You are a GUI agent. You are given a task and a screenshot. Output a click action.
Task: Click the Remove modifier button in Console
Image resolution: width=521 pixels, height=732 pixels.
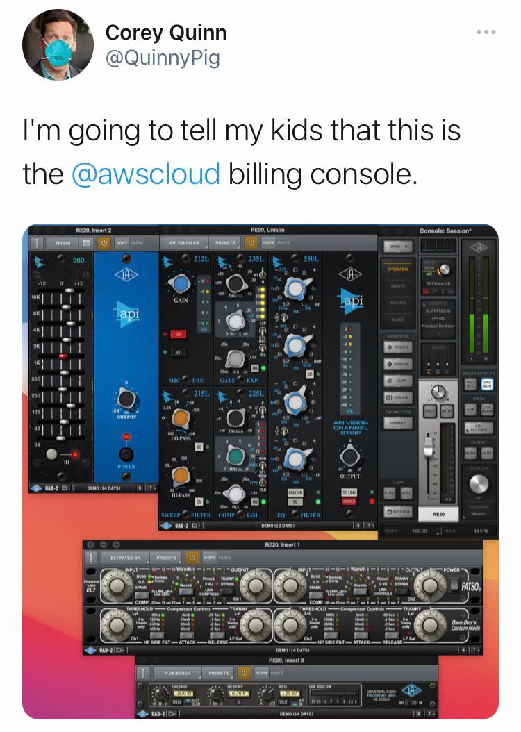tap(397, 364)
